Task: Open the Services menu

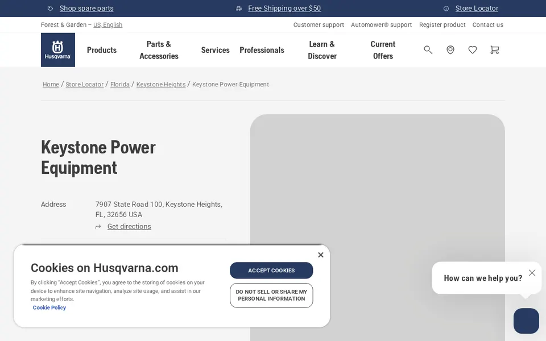Action: [x=215, y=50]
